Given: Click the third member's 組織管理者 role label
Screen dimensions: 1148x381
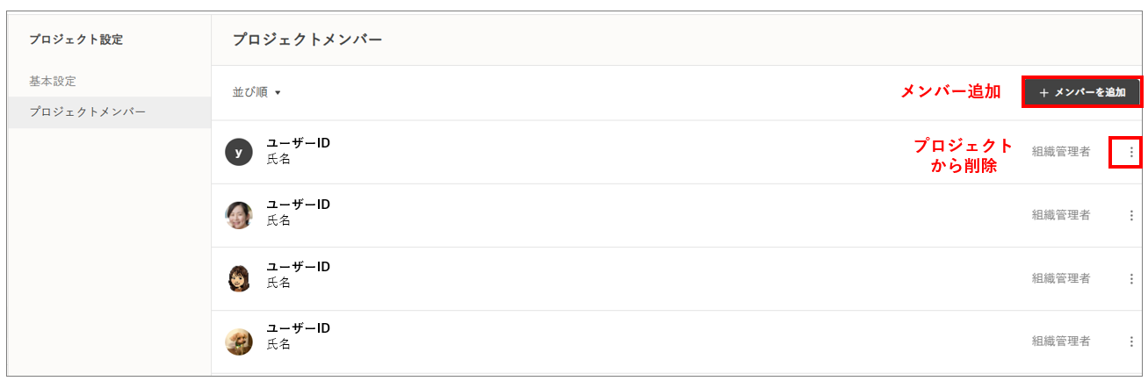Looking at the screenshot, I should 1060,278.
